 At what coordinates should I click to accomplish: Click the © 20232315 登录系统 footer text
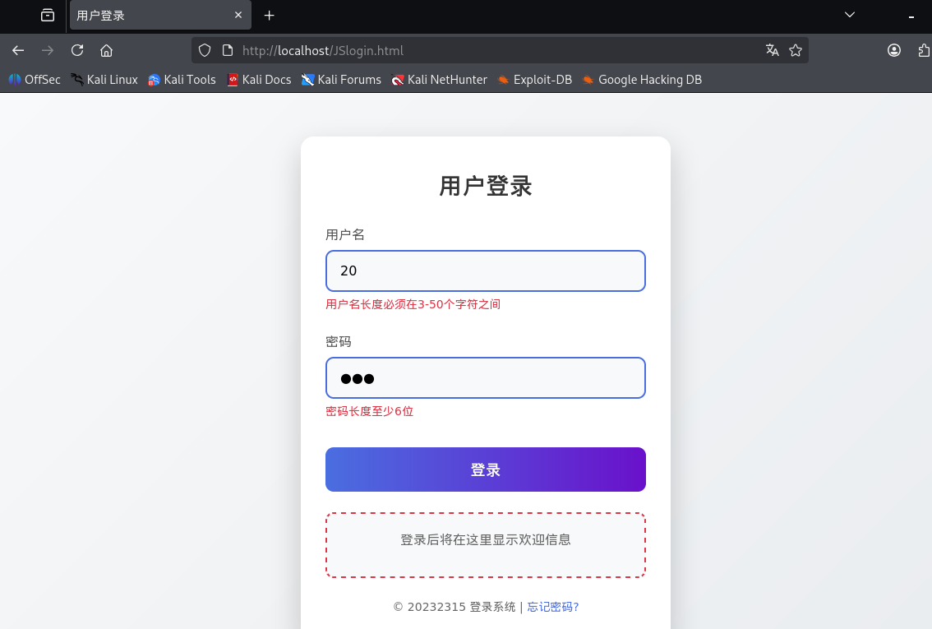coord(454,607)
